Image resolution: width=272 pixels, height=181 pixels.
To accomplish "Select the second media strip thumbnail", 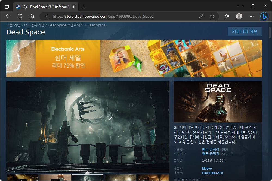I will click(x=55, y=177).
